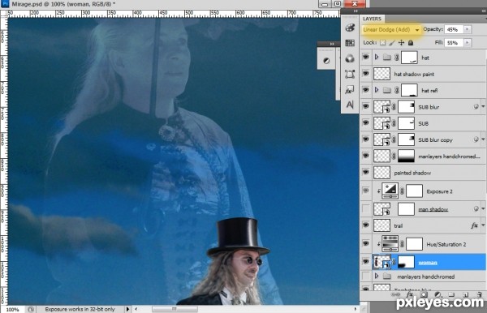Click Link layers icon at Layers panel bottom
Screen dimensions: 487x313
point(396,294)
